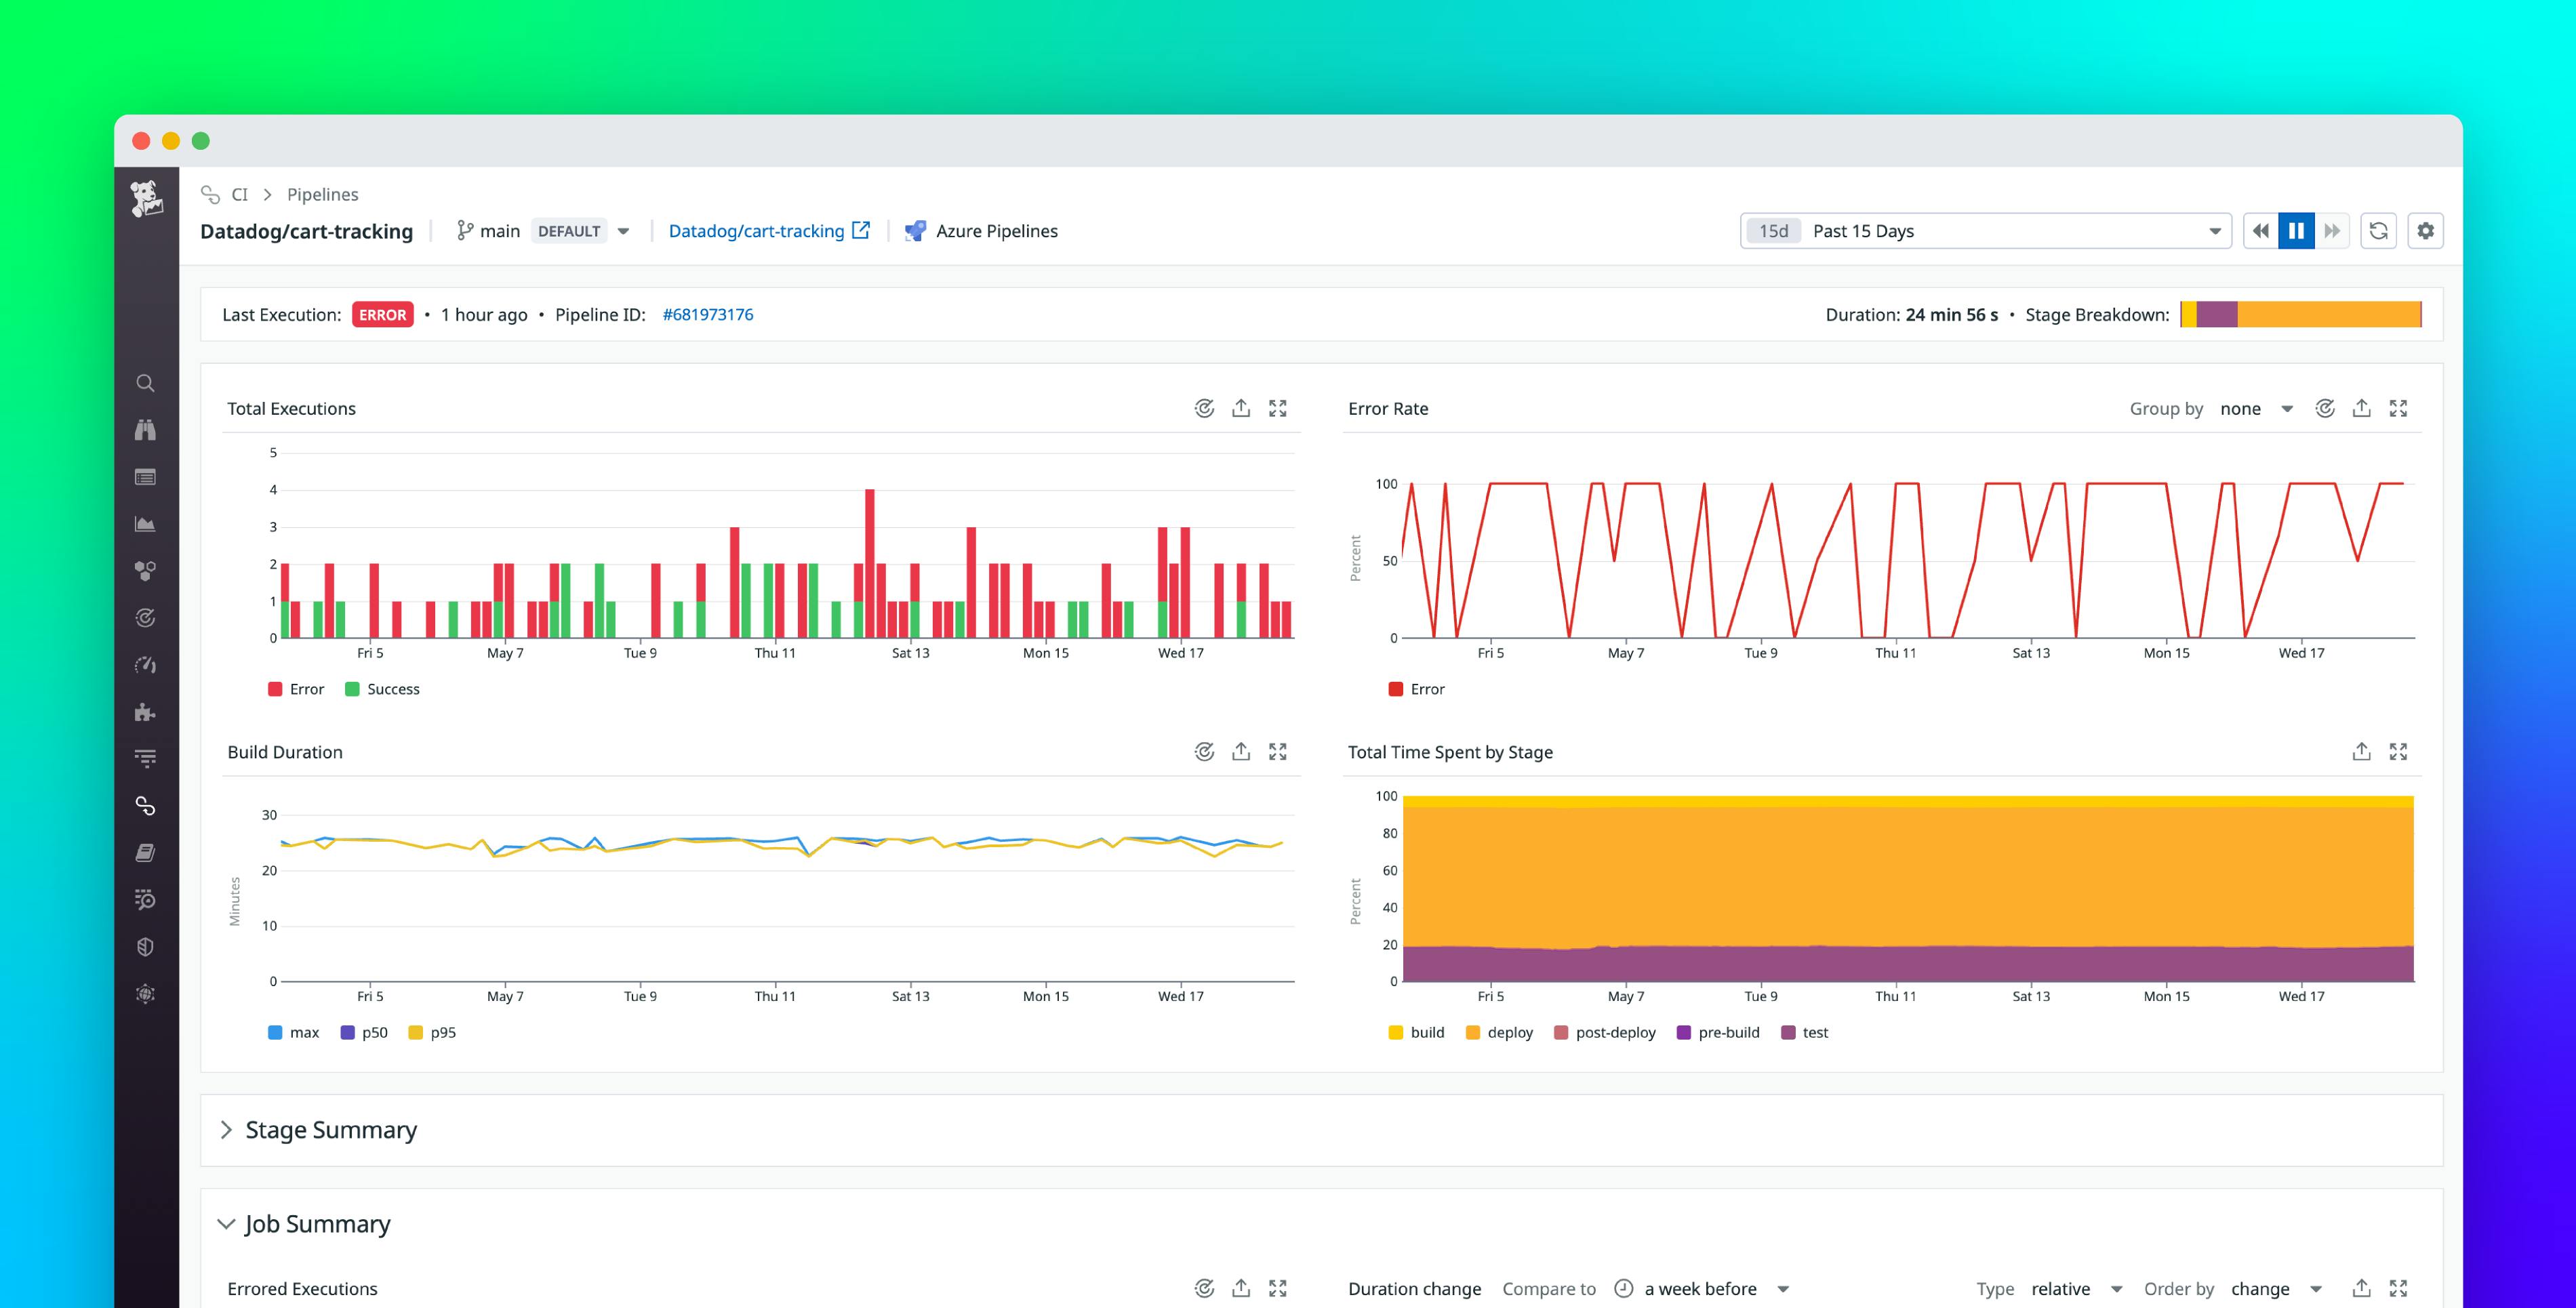Open the Past 15 Days time range dropdown

coord(1985,230)
